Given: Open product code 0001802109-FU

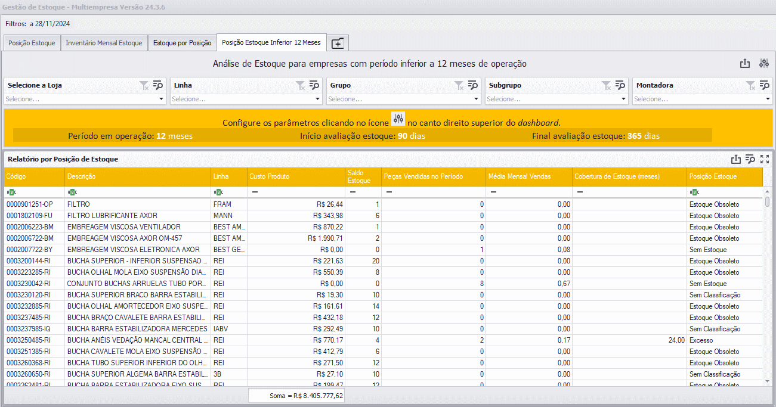Looking at the screenshot, I should pyautogui.click(x=30, y=216).
